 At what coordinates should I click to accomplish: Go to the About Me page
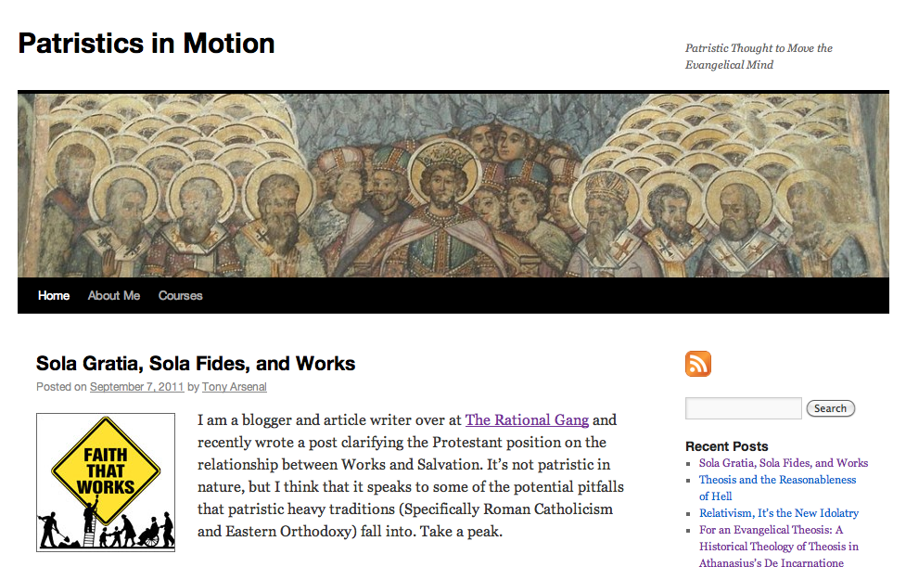point(114,296)
